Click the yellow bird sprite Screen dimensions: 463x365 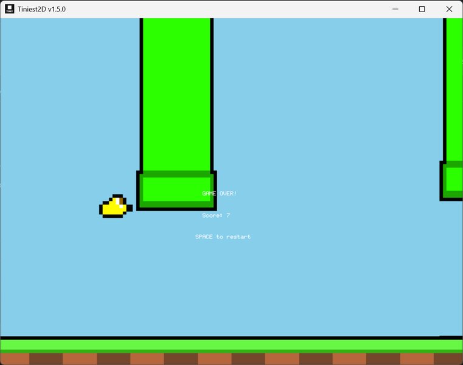116,206
